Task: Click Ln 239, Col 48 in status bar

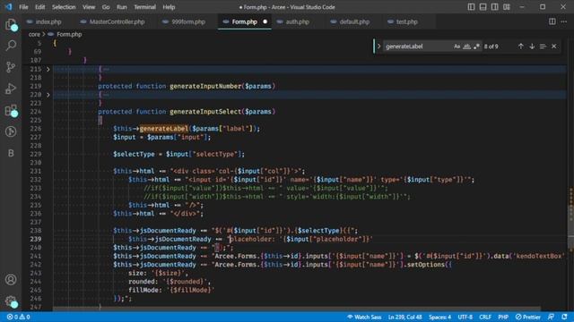Action: pyautogui.click(x=404, y=317)
